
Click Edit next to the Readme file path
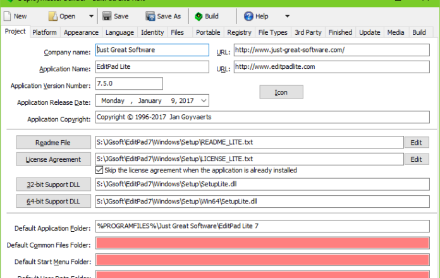(x=417, y=143)
